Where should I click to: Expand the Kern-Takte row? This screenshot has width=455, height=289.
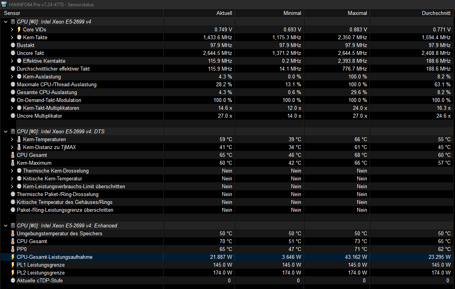point(12,37)
